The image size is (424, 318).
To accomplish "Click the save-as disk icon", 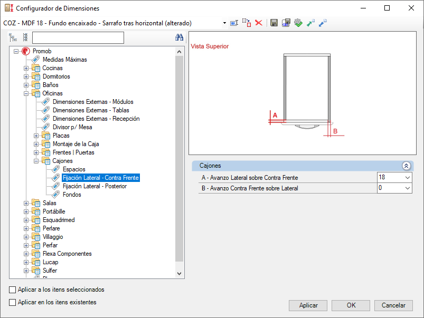I will pos(286,23).
